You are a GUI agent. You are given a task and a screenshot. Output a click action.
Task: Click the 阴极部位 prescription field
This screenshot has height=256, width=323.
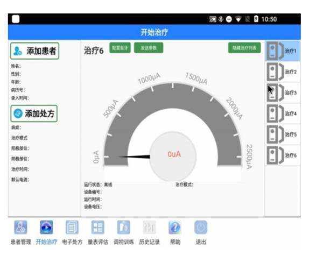click(20, 159)
